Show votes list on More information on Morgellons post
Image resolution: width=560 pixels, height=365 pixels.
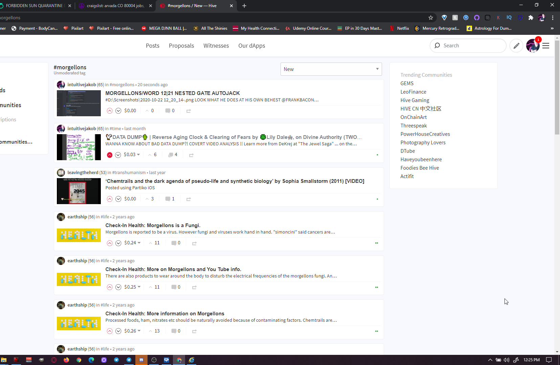[154, 331]
